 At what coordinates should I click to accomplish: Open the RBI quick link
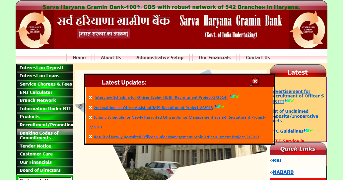point(277,160)
